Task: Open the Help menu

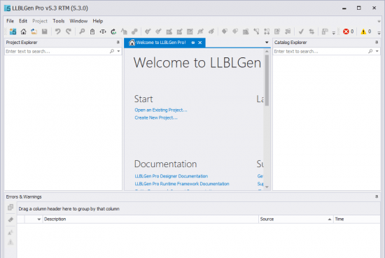Action: [x=98, y=21]
